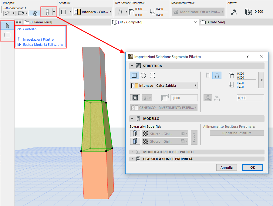Click the bottom dimension icon in the dialog
This screenshot has width=273, height=206.
[x=231, y=85]
